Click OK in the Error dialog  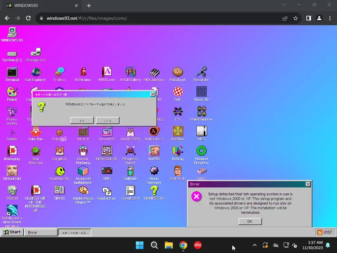click(250, 221)
